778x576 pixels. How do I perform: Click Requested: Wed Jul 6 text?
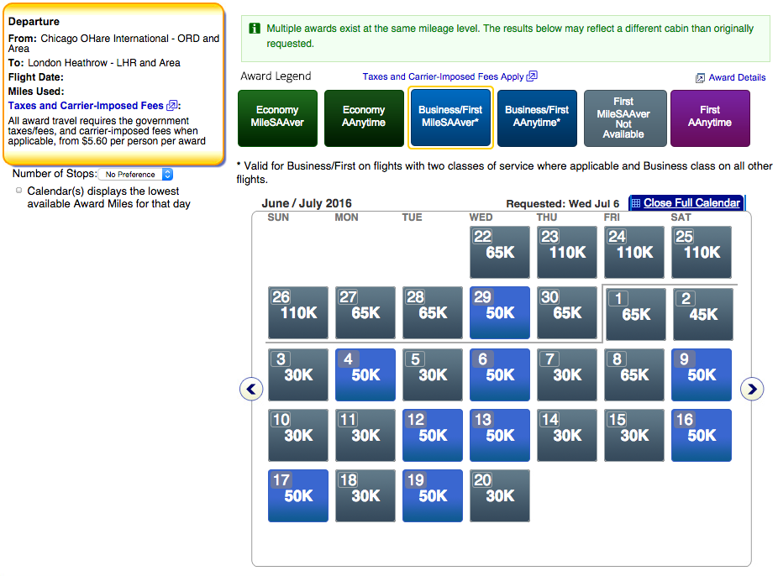tap(563, 203)
